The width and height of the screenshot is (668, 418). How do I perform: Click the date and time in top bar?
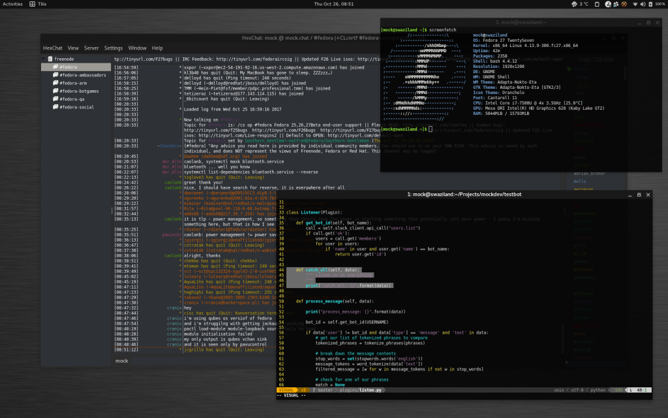[x=333, y=4]
